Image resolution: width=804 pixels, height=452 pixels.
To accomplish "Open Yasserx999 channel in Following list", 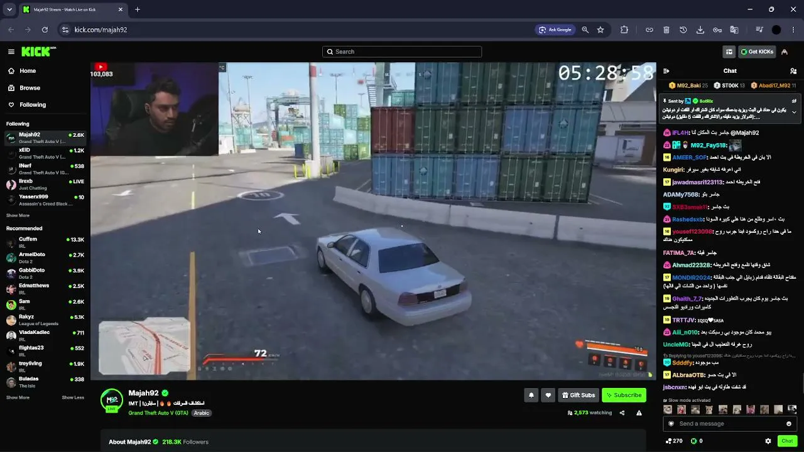I will click(x=45, y=200).
